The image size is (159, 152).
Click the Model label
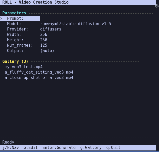[14, 24]
